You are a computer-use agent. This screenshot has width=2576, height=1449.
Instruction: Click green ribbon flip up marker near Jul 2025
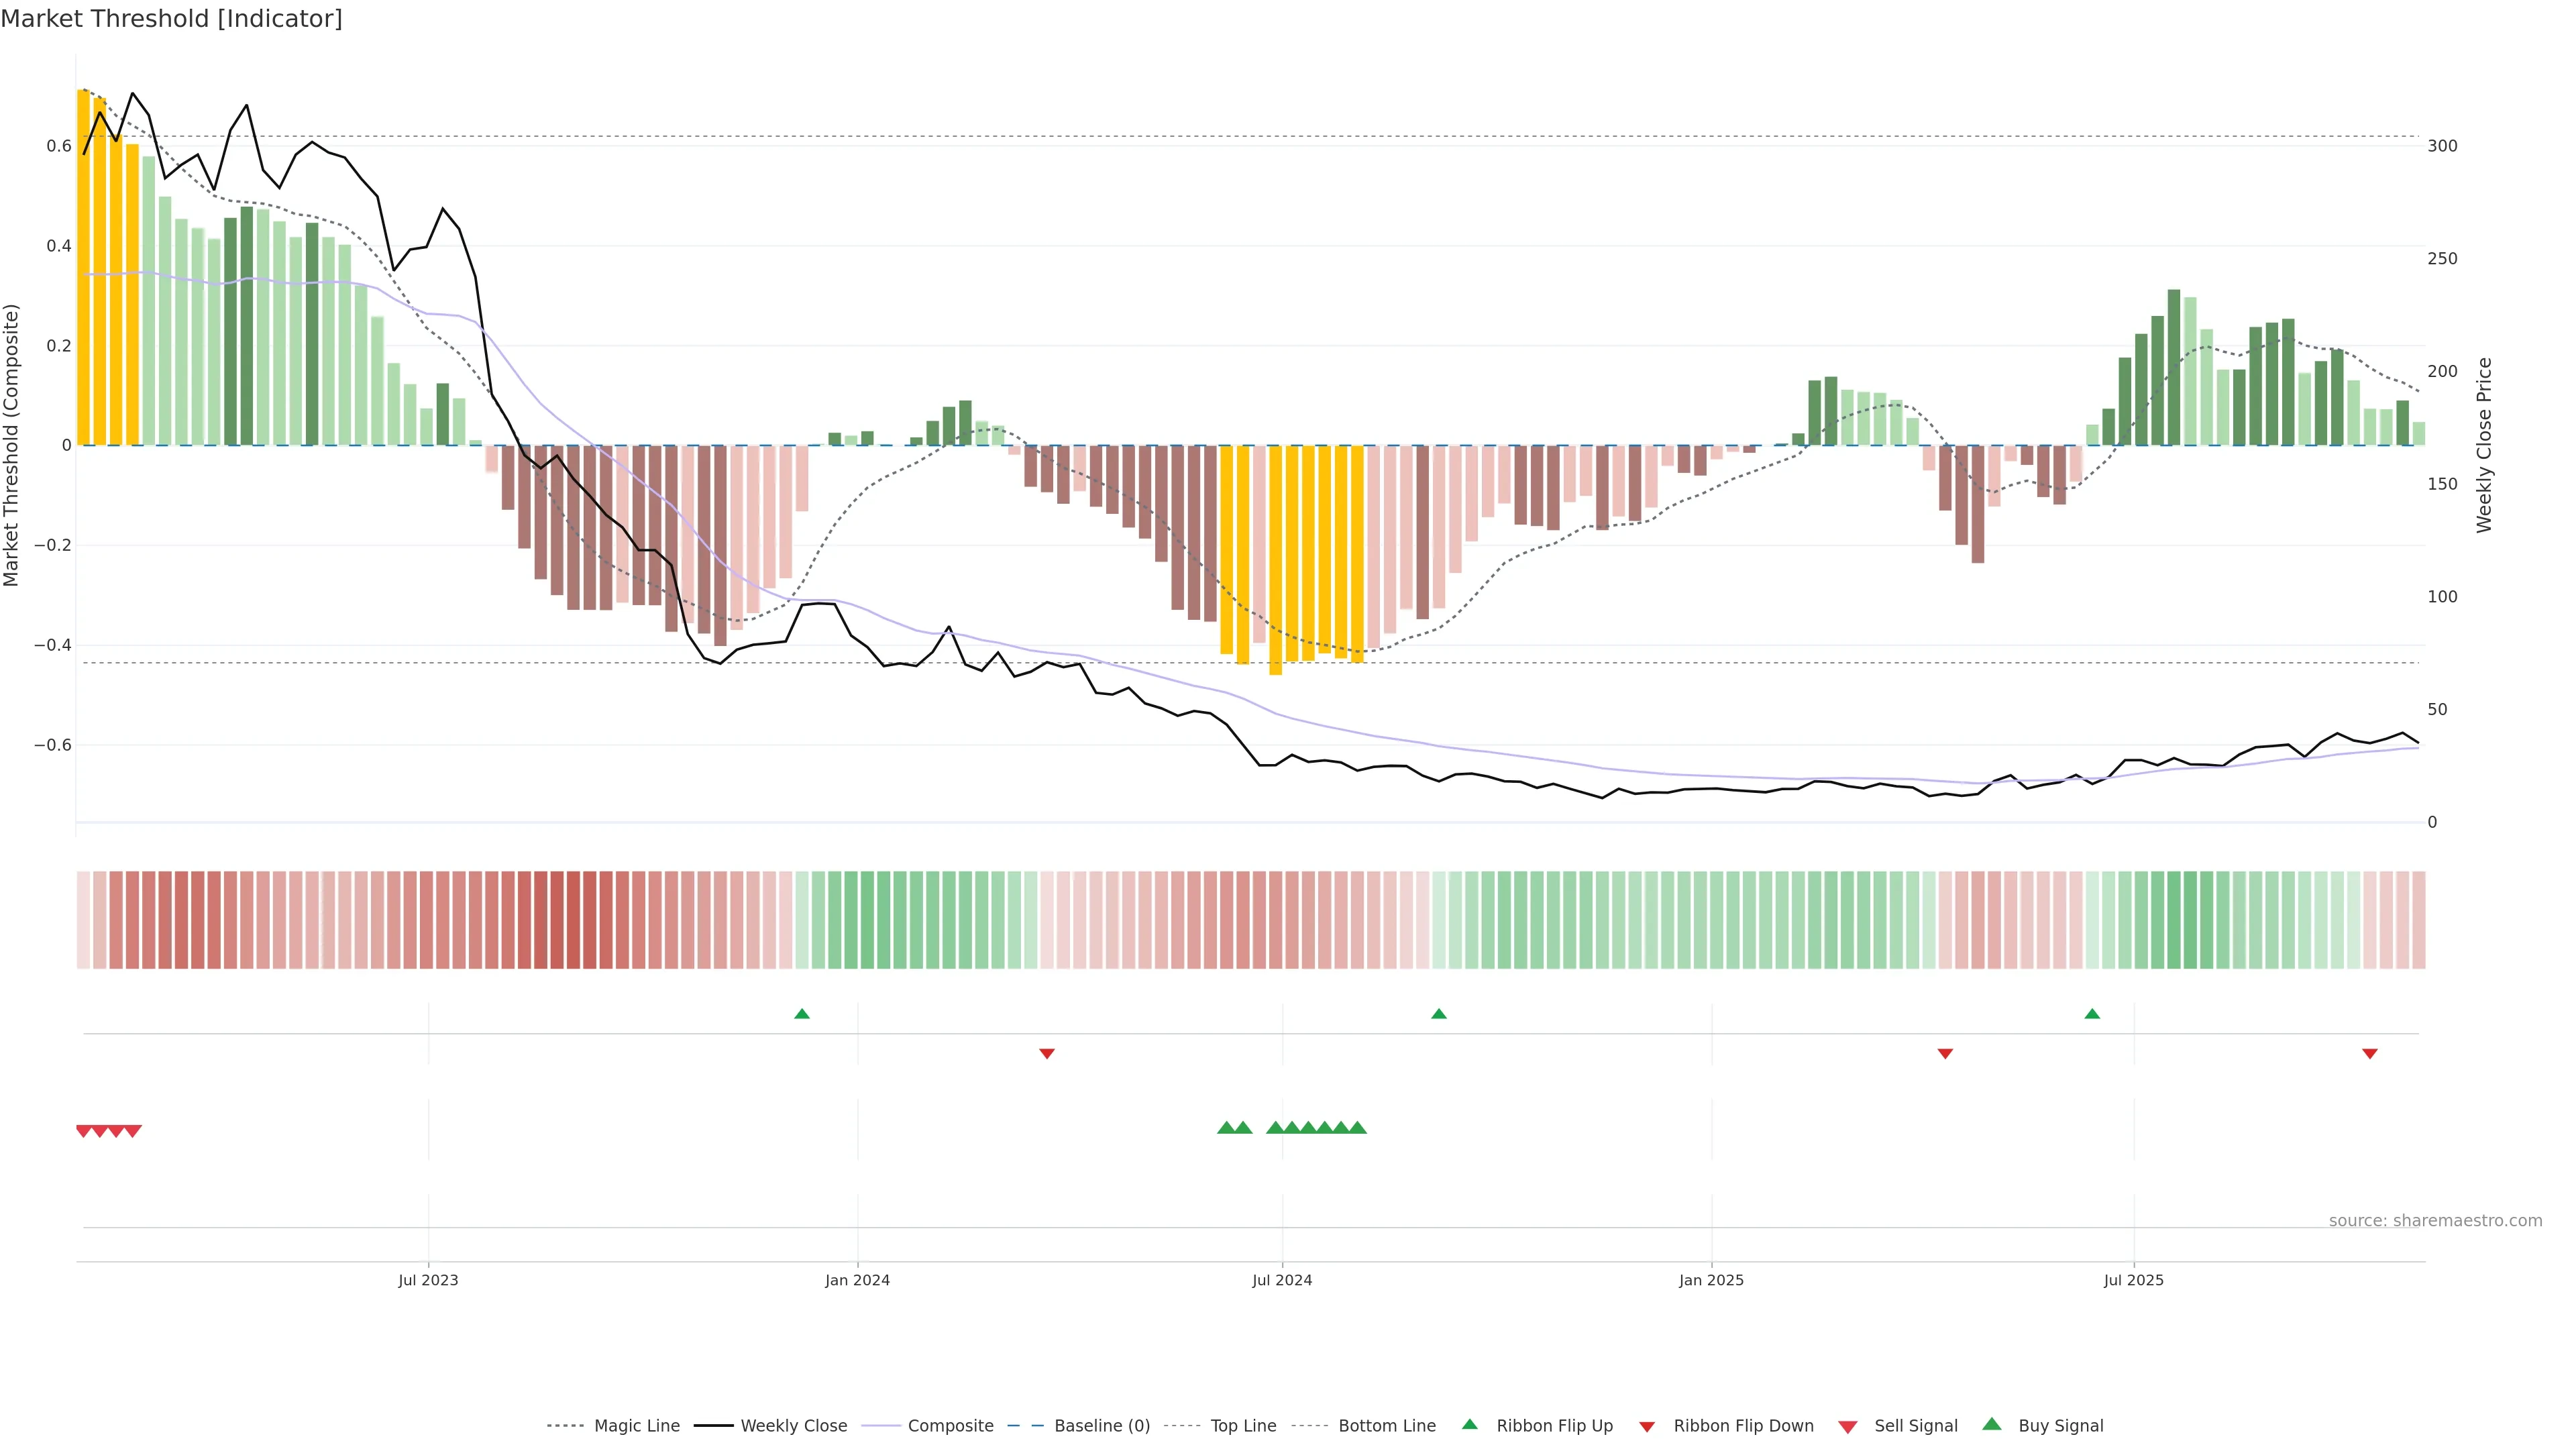click(x=2092, y=1014)
